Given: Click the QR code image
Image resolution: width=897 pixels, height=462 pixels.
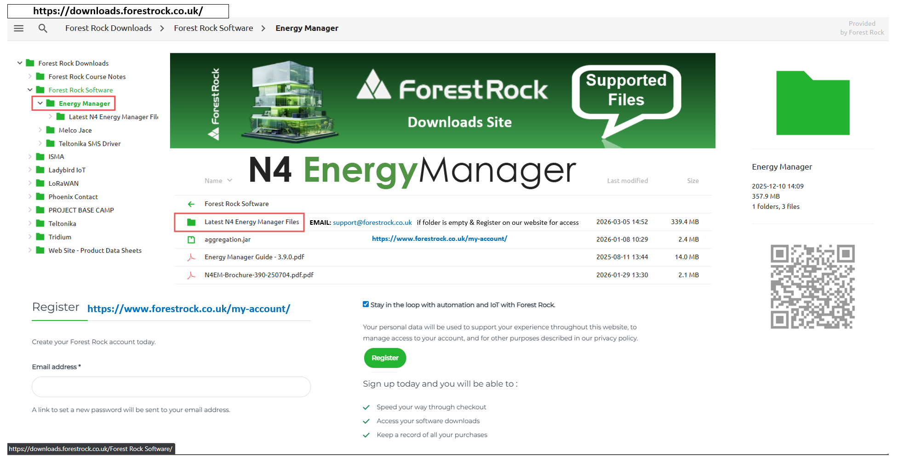Looking at the screenshot, I should point(812,286).
